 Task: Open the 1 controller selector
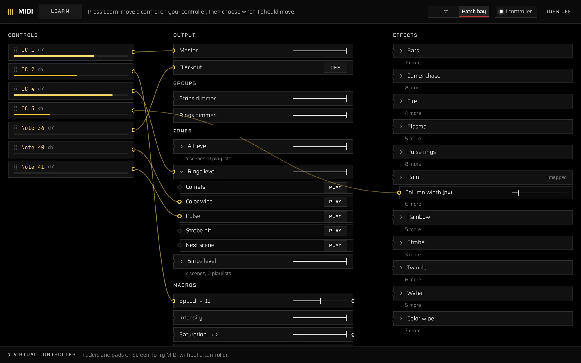pos(516,12)
